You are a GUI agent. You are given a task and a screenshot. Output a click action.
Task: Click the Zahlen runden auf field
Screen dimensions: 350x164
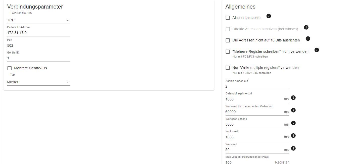(257, 86)
